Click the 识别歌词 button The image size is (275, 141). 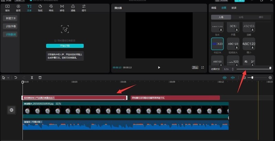coord(10,34)
